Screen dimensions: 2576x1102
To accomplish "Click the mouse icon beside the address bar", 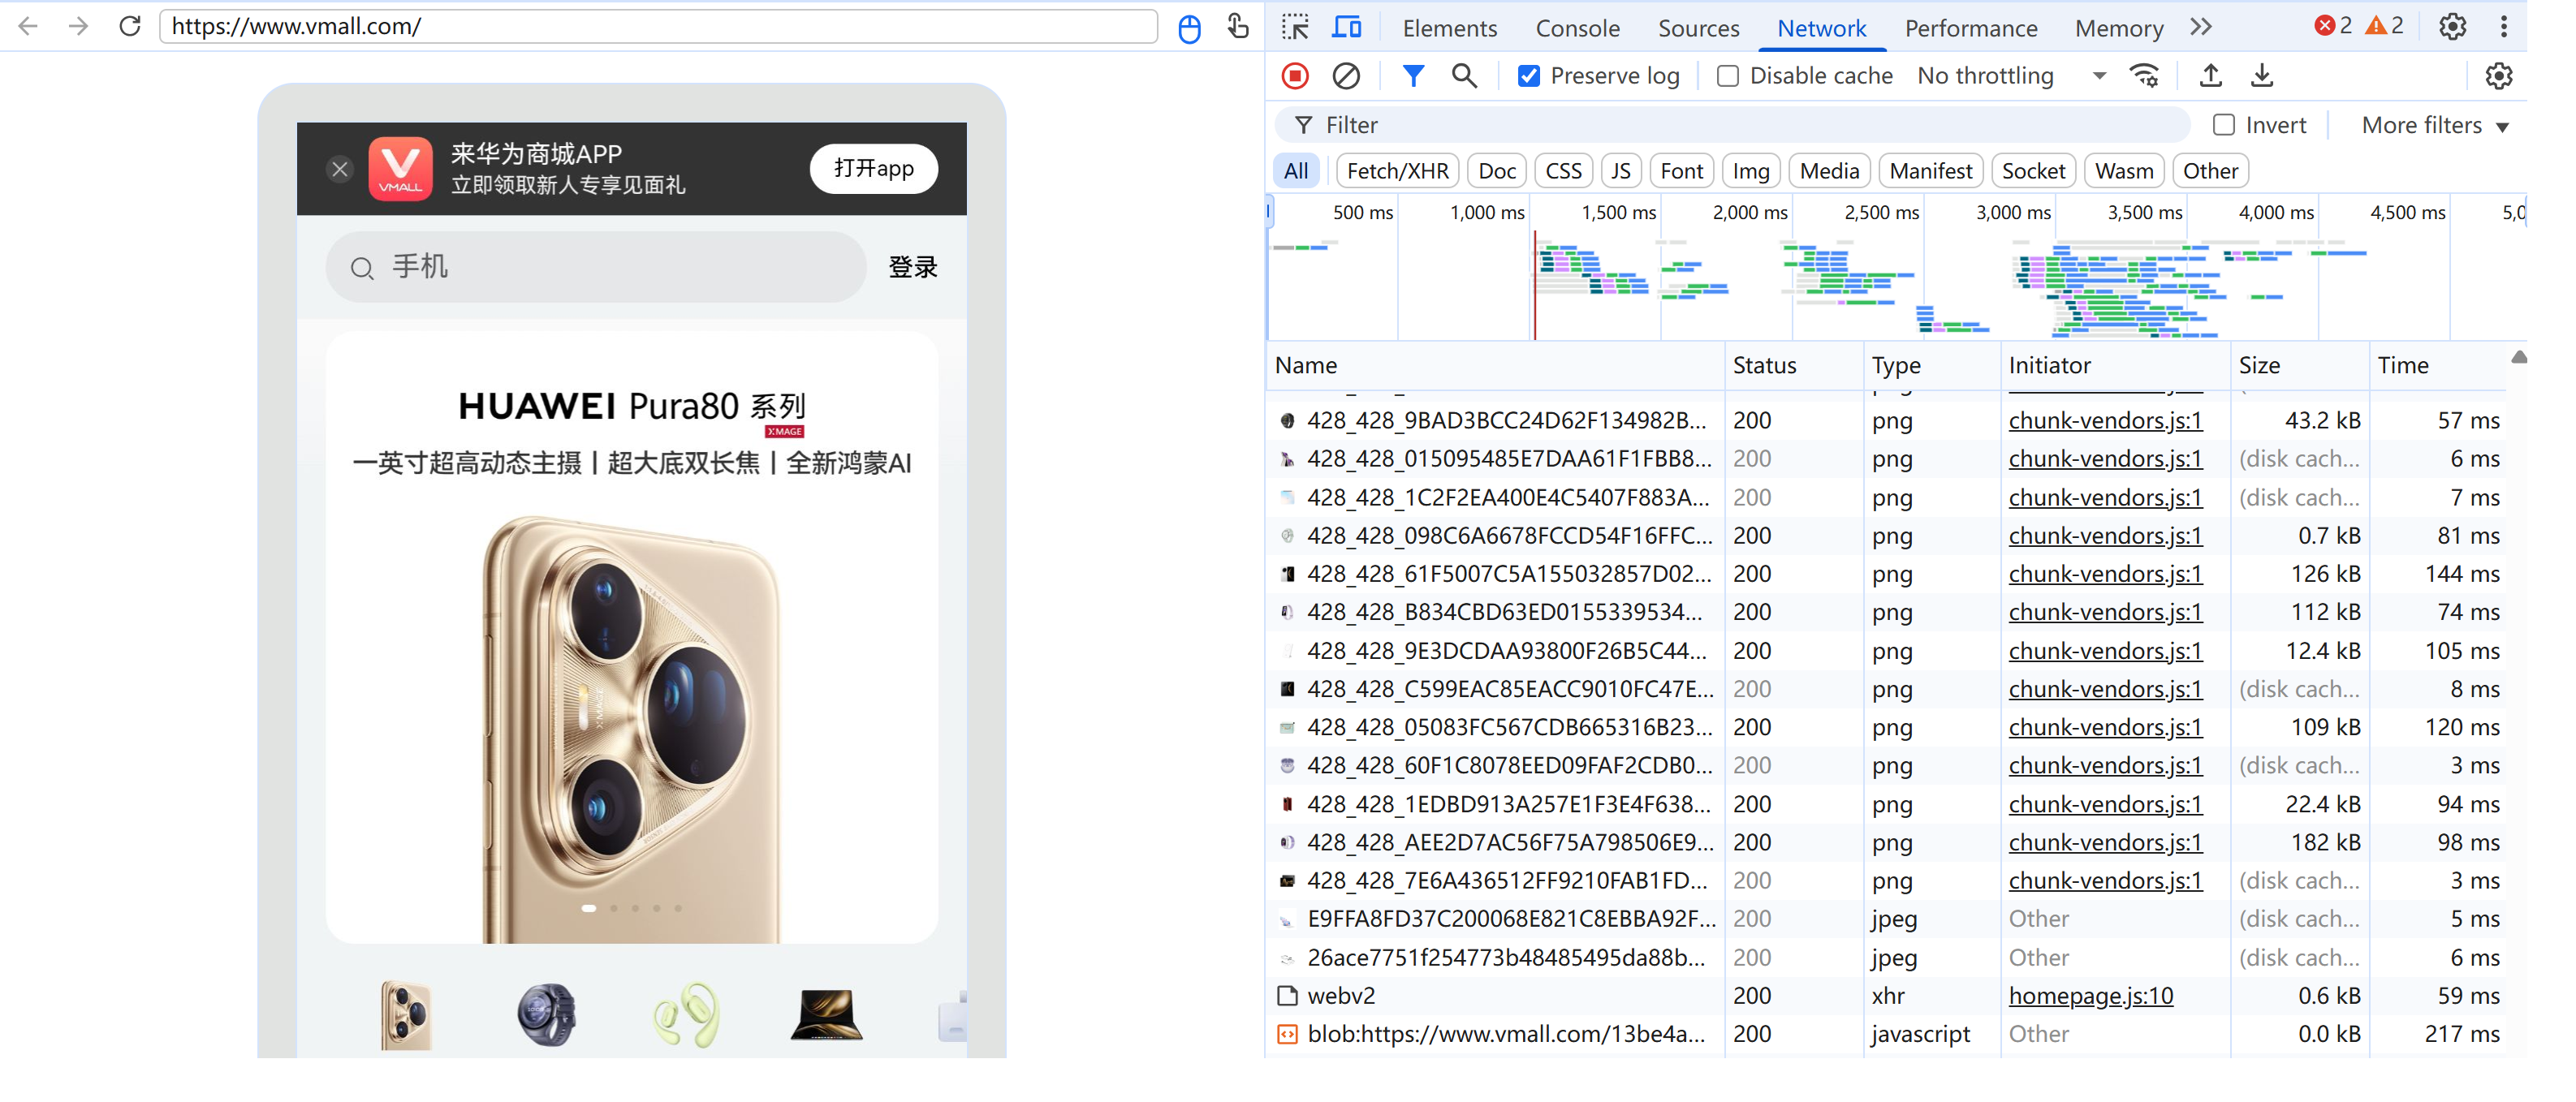I will pos(1189,28).
